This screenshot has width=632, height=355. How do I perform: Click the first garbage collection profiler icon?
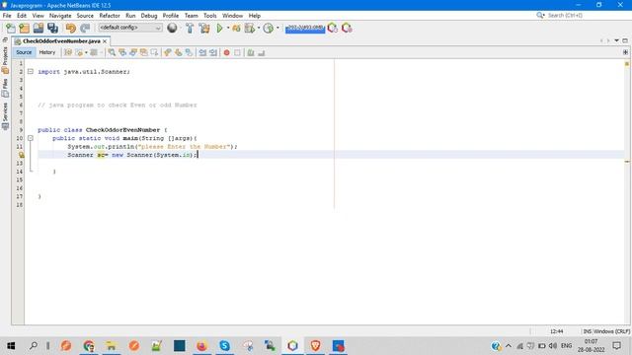tap(333, 28)
